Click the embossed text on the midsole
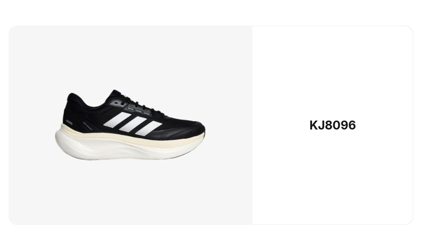The image size is (422, 225). (x=164, y=144)
